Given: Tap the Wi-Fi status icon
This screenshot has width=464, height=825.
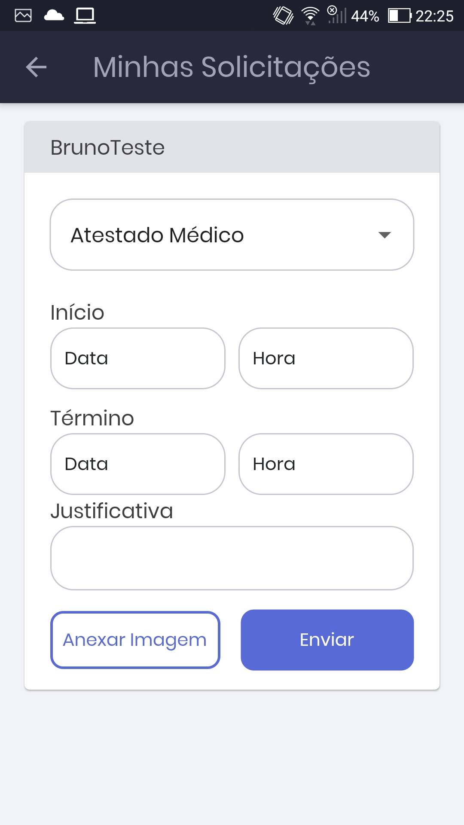Looking at the screenshot, I should pyautogui.click(x=310, y=15).
